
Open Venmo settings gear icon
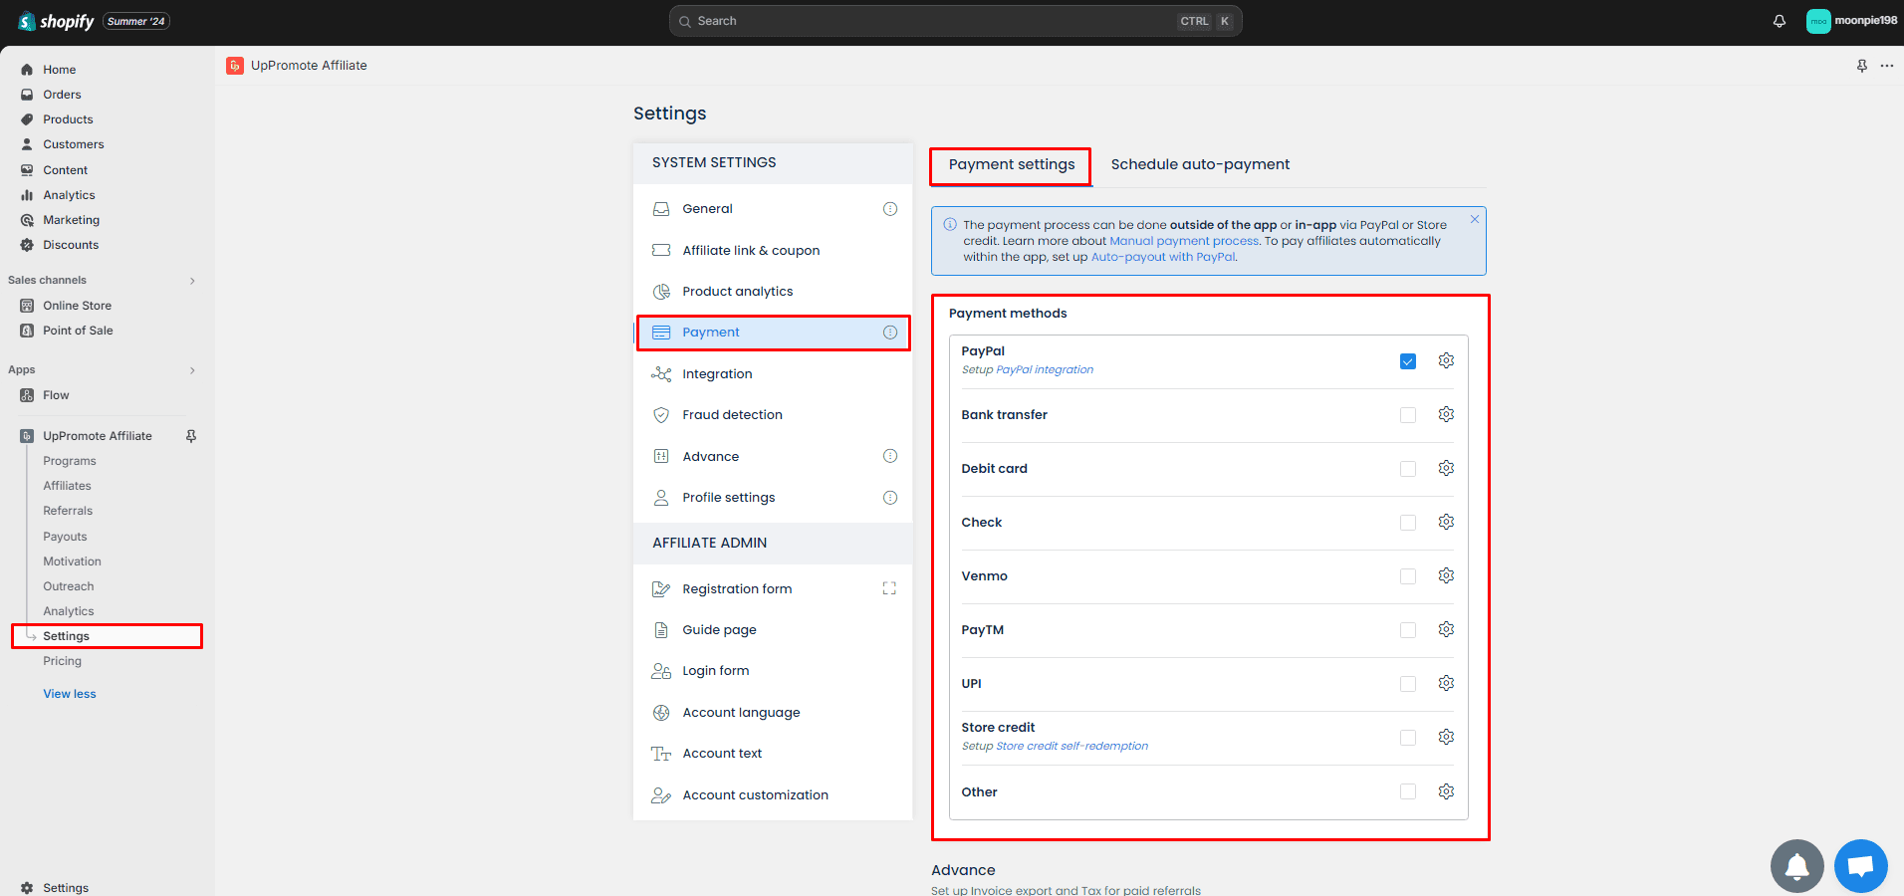coord(1446,575)
